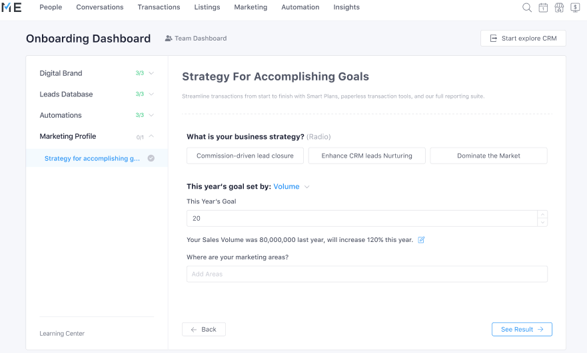Screen dimensions: 587x353
Task: Open the dollar billing icon in header
Action: [575, 7]
